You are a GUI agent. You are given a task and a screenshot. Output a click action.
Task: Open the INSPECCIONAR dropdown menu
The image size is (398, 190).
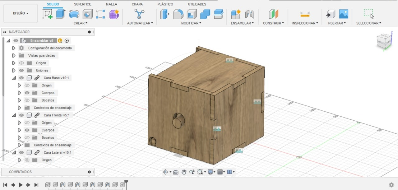(305, 23)
